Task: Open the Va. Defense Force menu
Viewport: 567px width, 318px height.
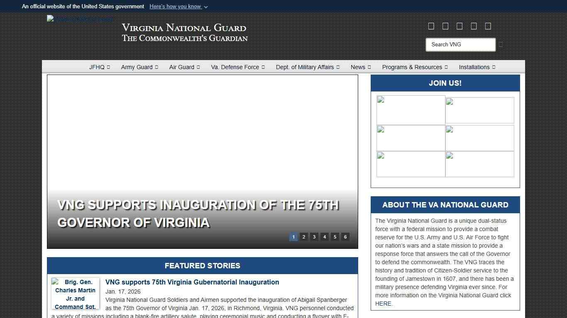Action: click(237, 67)
